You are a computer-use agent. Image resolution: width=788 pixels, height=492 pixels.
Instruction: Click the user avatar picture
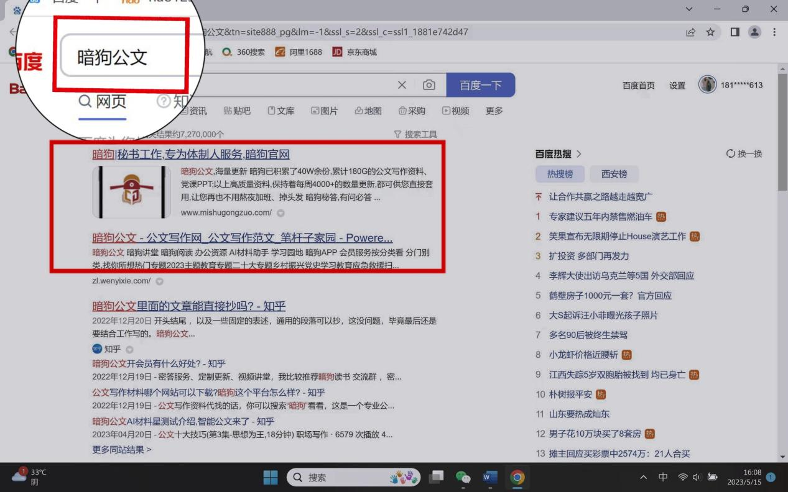708,84
